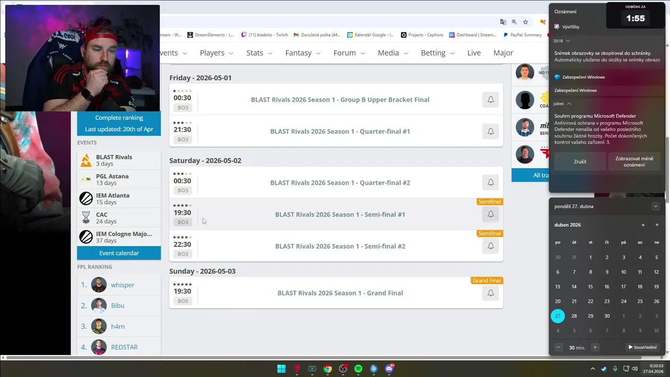Increase focus session minutes with plus

click(595, 347)
